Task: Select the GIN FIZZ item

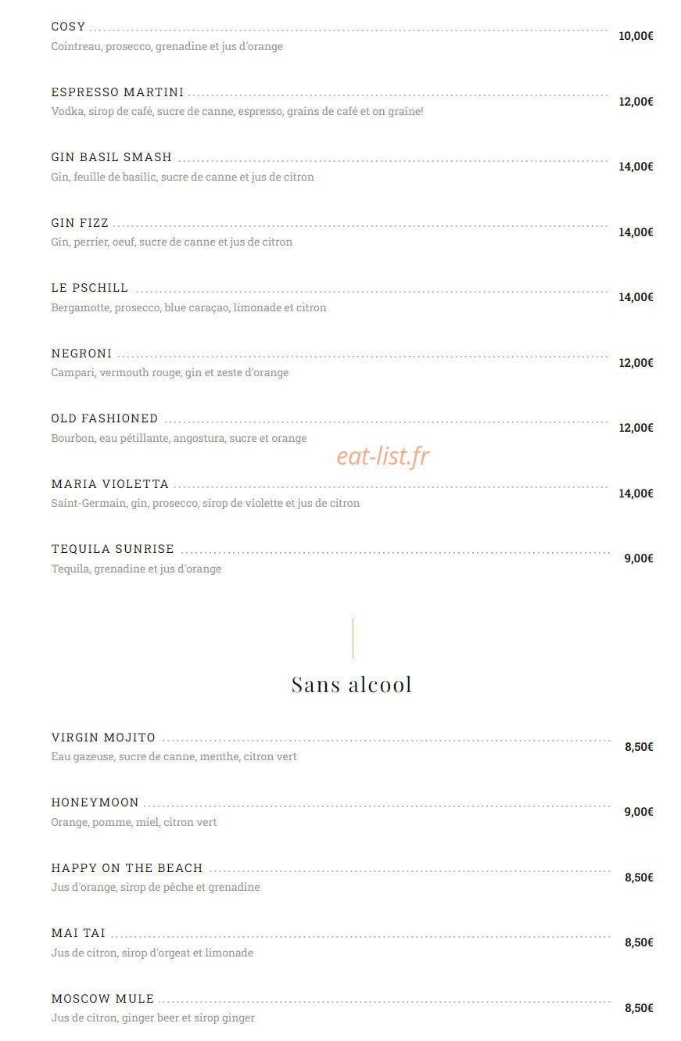Action: click(x=80, y=223)
